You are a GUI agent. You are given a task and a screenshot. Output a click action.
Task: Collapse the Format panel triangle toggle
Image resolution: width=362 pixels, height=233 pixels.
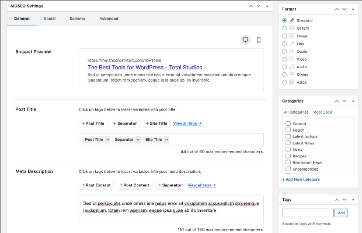(x=353, y=9)
